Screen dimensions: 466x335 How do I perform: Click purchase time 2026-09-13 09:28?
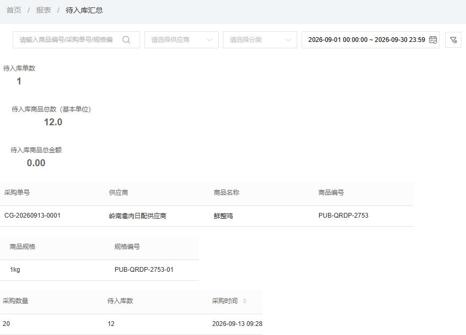(x=237, y=324)
